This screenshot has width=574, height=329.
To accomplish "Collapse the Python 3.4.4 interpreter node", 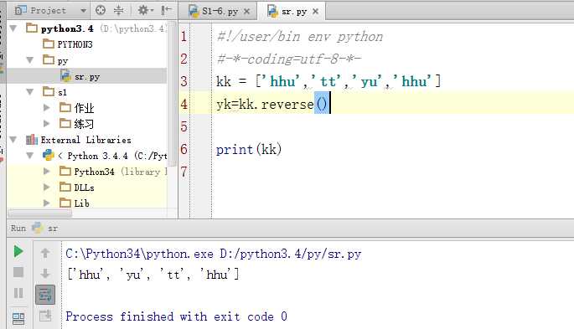I will 30,156.
